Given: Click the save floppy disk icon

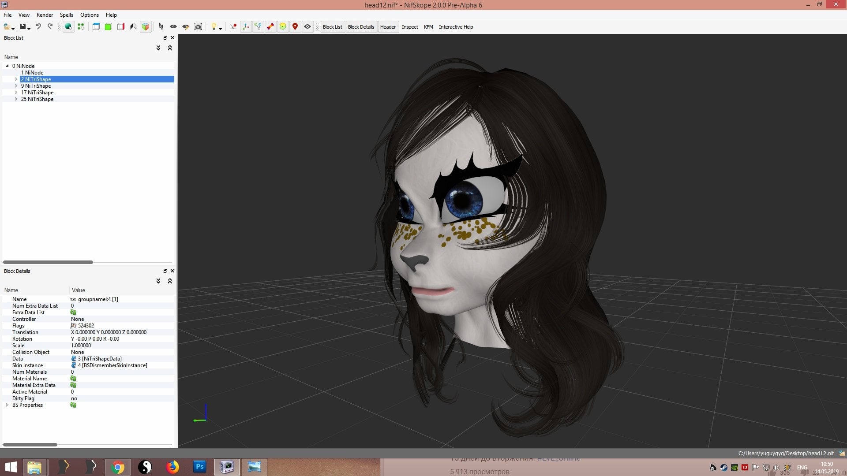Looking at the screenshot, I should click(x=23, y=26).
